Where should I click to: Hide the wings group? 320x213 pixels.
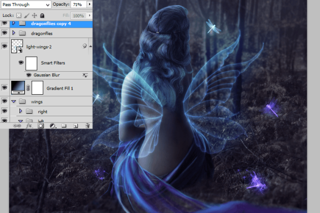pyautogui.click(x=5, y=101)
